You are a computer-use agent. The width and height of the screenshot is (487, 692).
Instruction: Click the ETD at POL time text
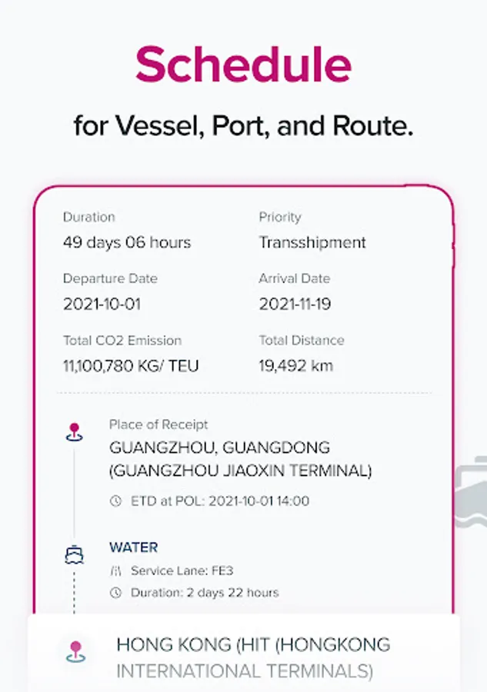pyautogui.click(x=220, y=501)
